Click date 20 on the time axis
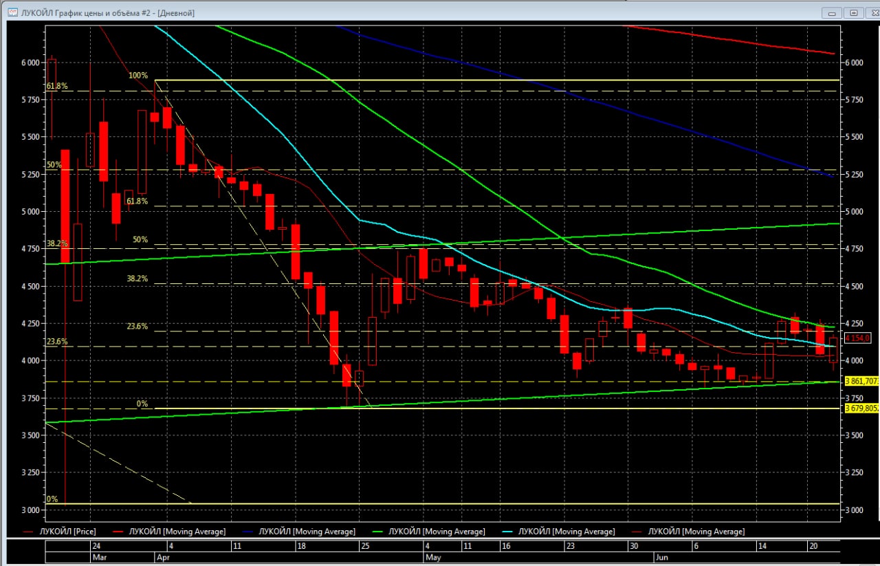Viewport: 880px width, 566px height. tap(813, 546)
